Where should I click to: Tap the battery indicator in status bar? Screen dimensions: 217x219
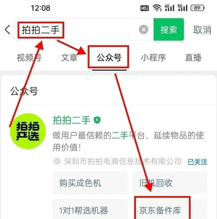coord(198,8)
